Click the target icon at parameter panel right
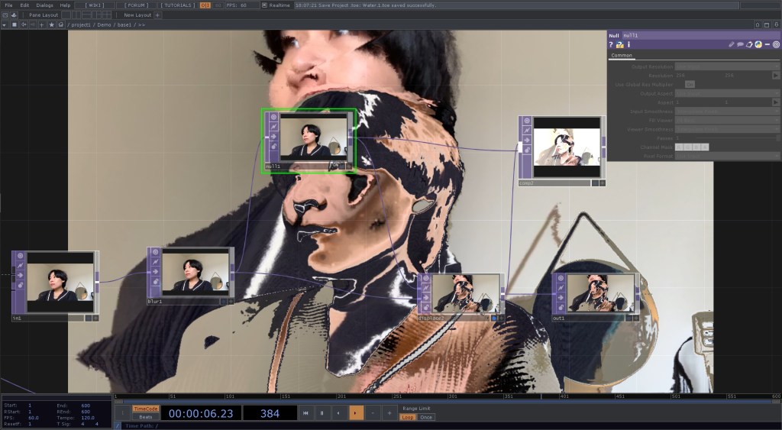This screenshot has height=430, width=782. coord(776,45)
